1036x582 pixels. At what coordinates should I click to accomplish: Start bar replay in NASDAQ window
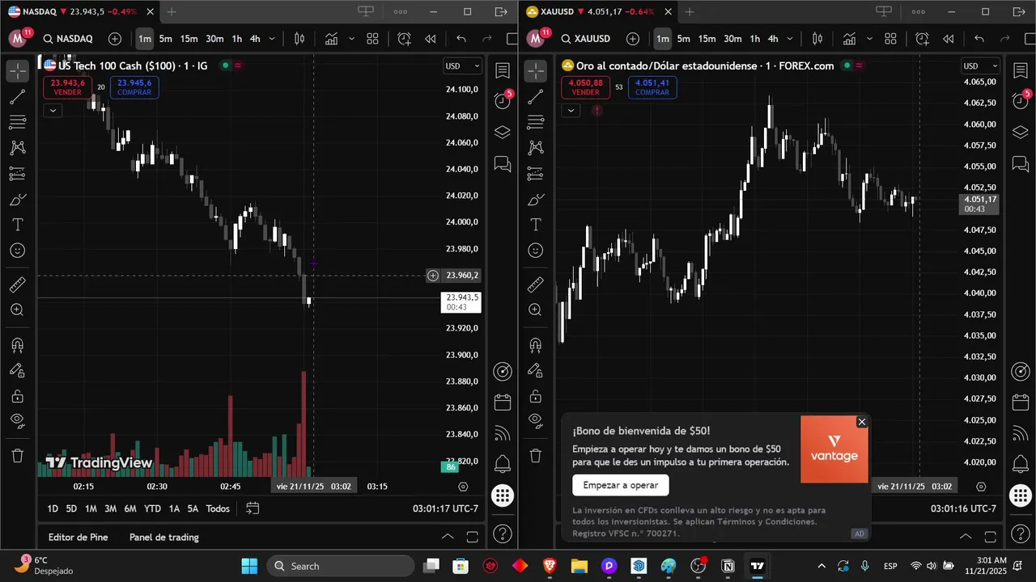point(431,39)
